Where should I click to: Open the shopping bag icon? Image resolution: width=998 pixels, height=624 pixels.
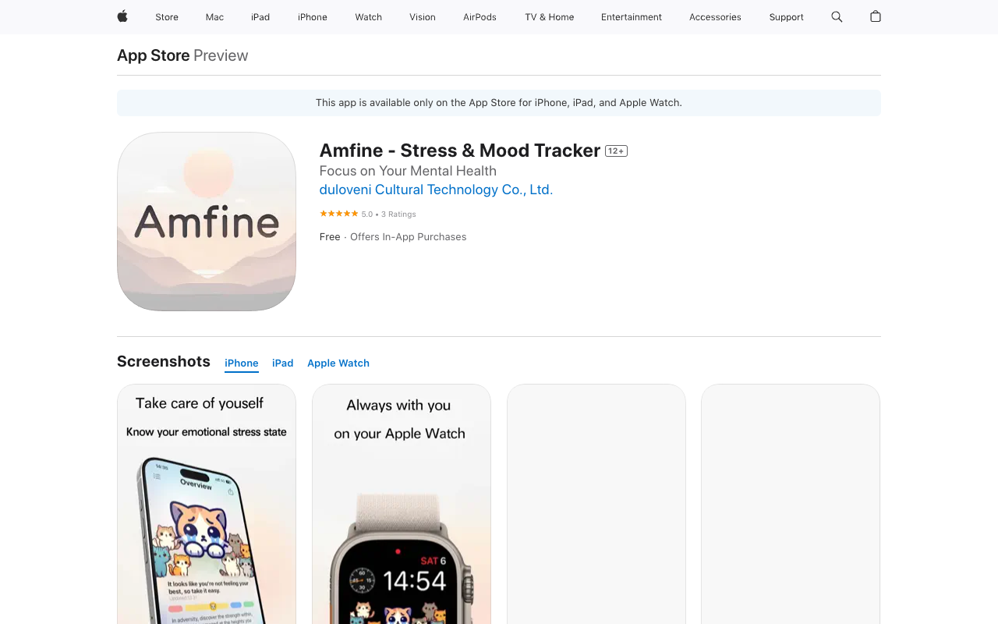click(876, 16)
